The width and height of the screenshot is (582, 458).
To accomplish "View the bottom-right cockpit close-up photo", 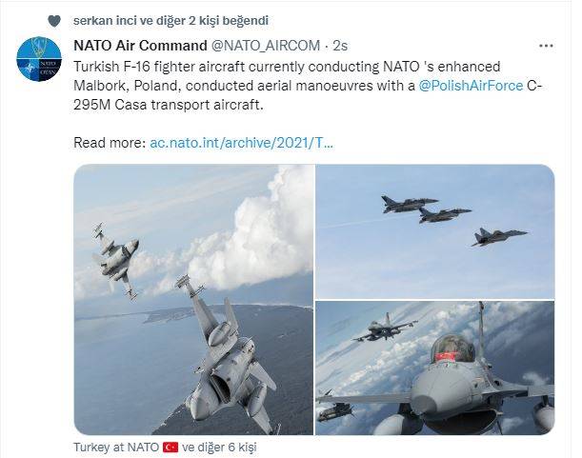I will tap(435, 368).
